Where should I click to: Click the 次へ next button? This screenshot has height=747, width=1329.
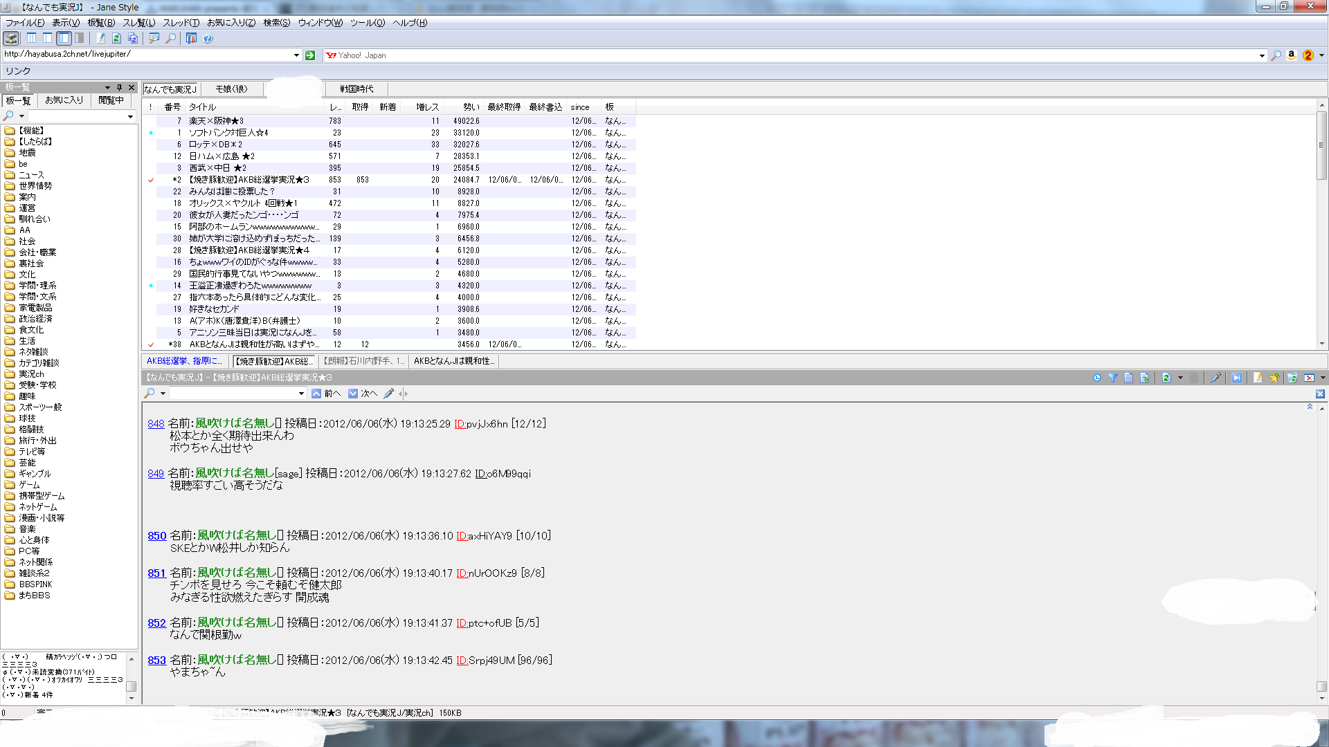pyautogui.click(x=363, y=394)
